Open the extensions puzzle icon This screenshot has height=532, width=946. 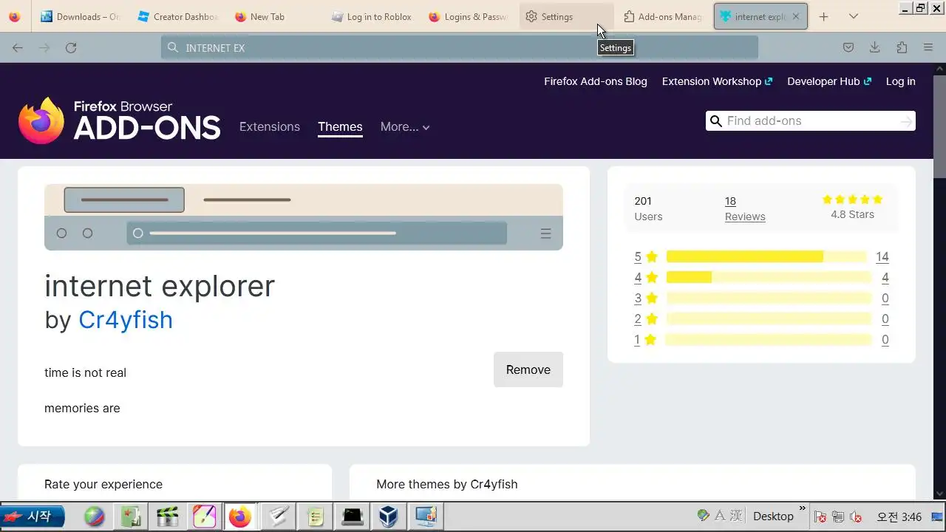coord(902,47)
